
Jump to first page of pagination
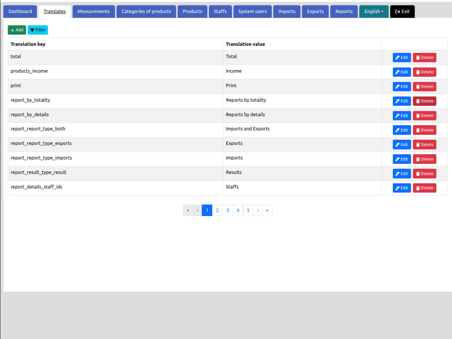pyautogui.click(x=188, y=211)
